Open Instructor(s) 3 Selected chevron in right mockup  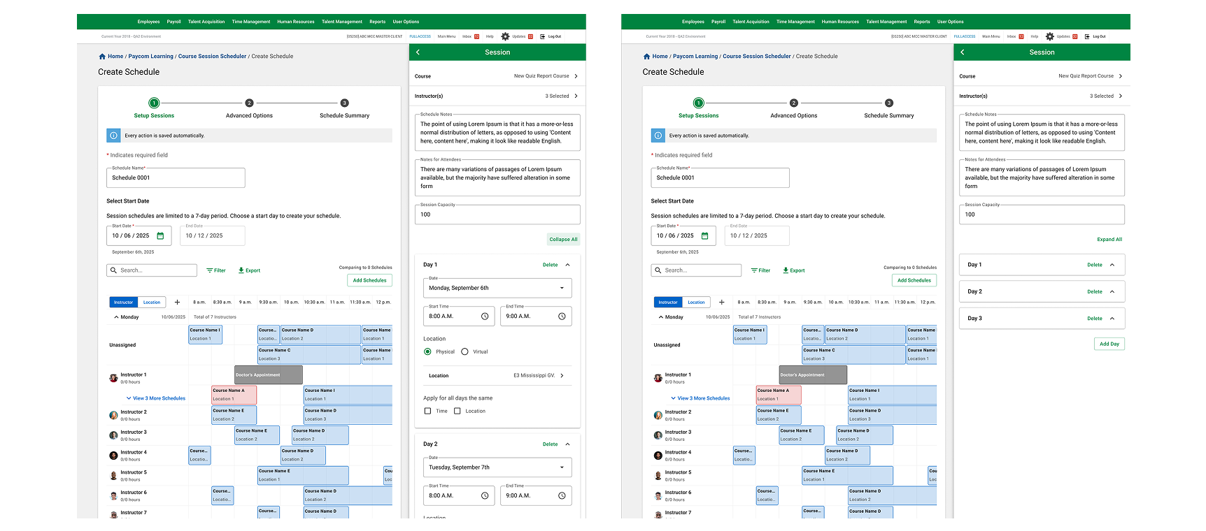pyautogui.click(x=1121, y=96)
